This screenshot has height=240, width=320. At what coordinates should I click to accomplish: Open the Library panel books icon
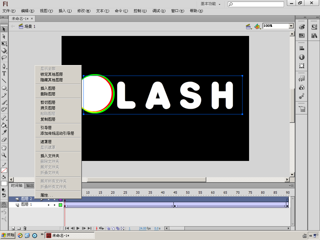(314, 36)
